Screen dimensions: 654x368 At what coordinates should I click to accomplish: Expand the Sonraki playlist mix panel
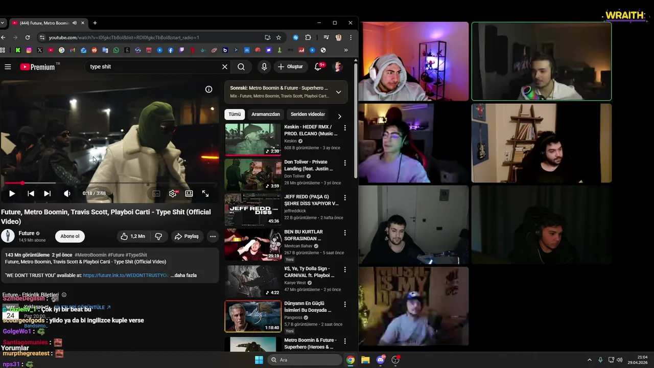click(338, 92)
